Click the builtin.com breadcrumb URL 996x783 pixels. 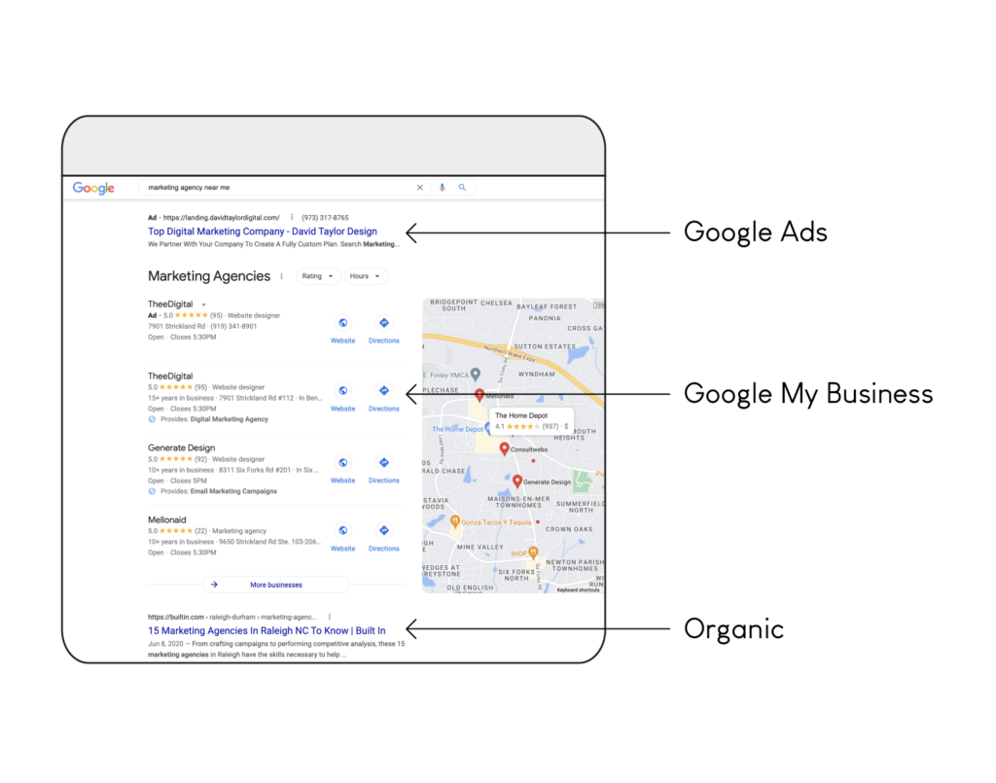232,617
